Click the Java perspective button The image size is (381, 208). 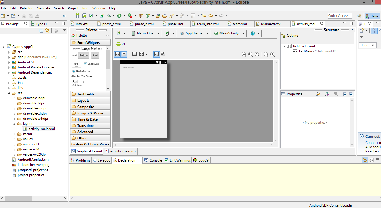(x=372, y=16)
